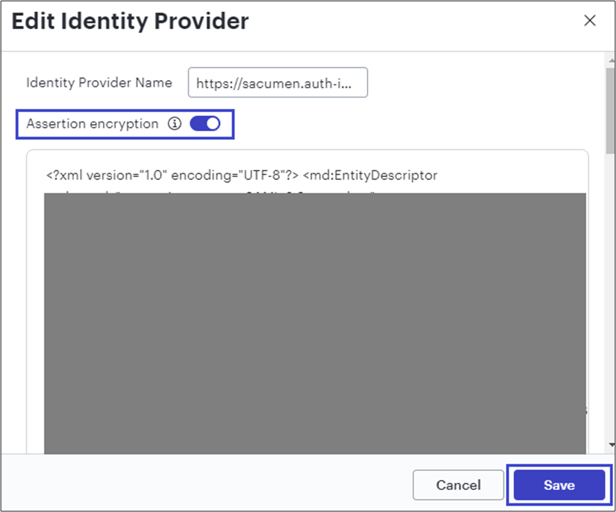Click the blank header space beside the title
Screen dimensions: 616x512
tap(409, 21)
